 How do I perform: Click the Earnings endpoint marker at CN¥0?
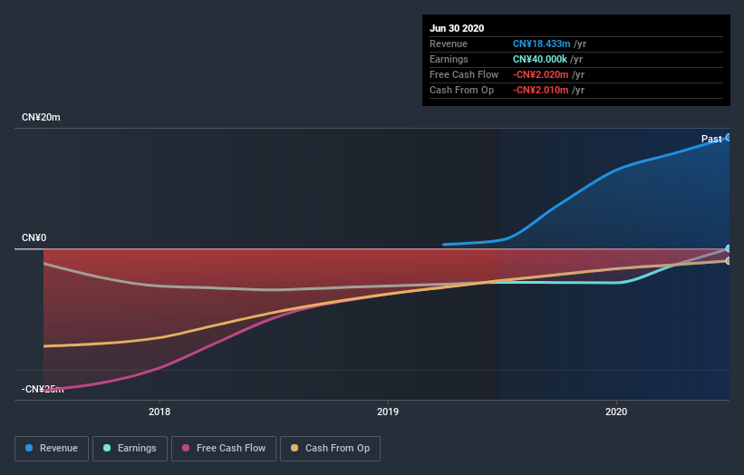click(729, 248)
